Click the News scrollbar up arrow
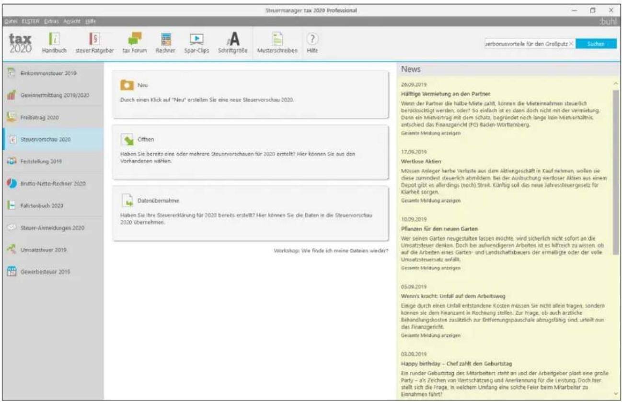Screen dimensions: 622x402 point(616,83)
